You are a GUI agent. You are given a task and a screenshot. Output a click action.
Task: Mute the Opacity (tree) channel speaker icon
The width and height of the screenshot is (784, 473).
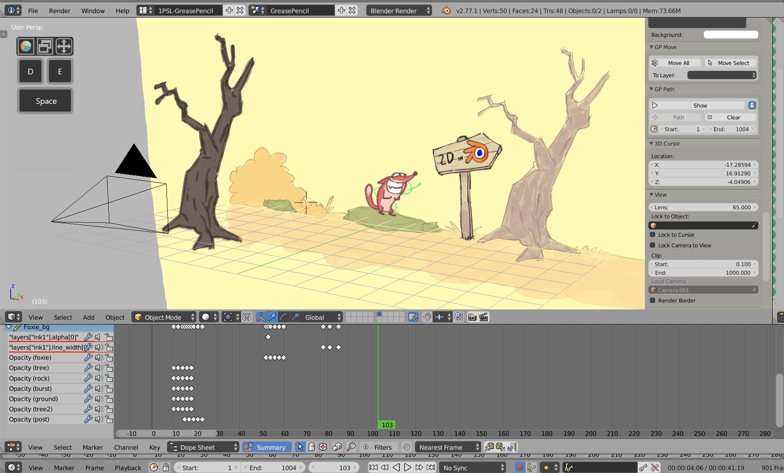99,368
